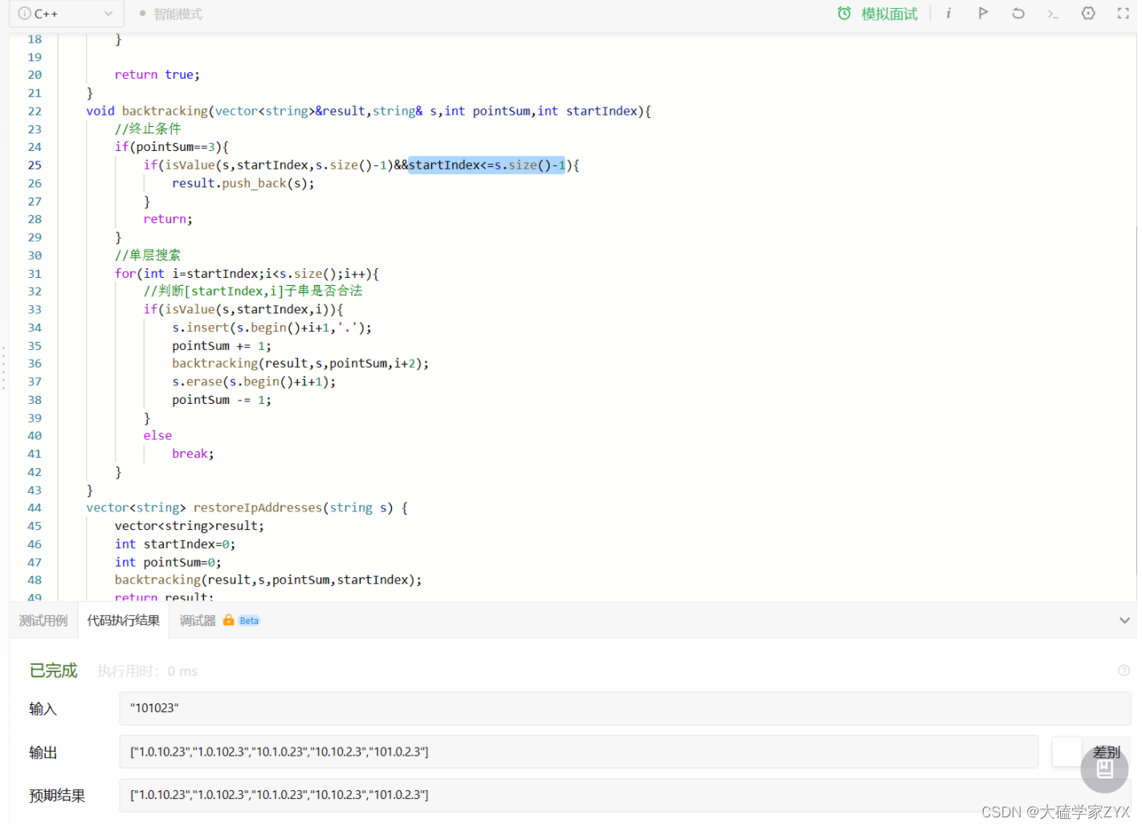
Task: Click 'result.push_back(s);' code line
Action: 243,183
